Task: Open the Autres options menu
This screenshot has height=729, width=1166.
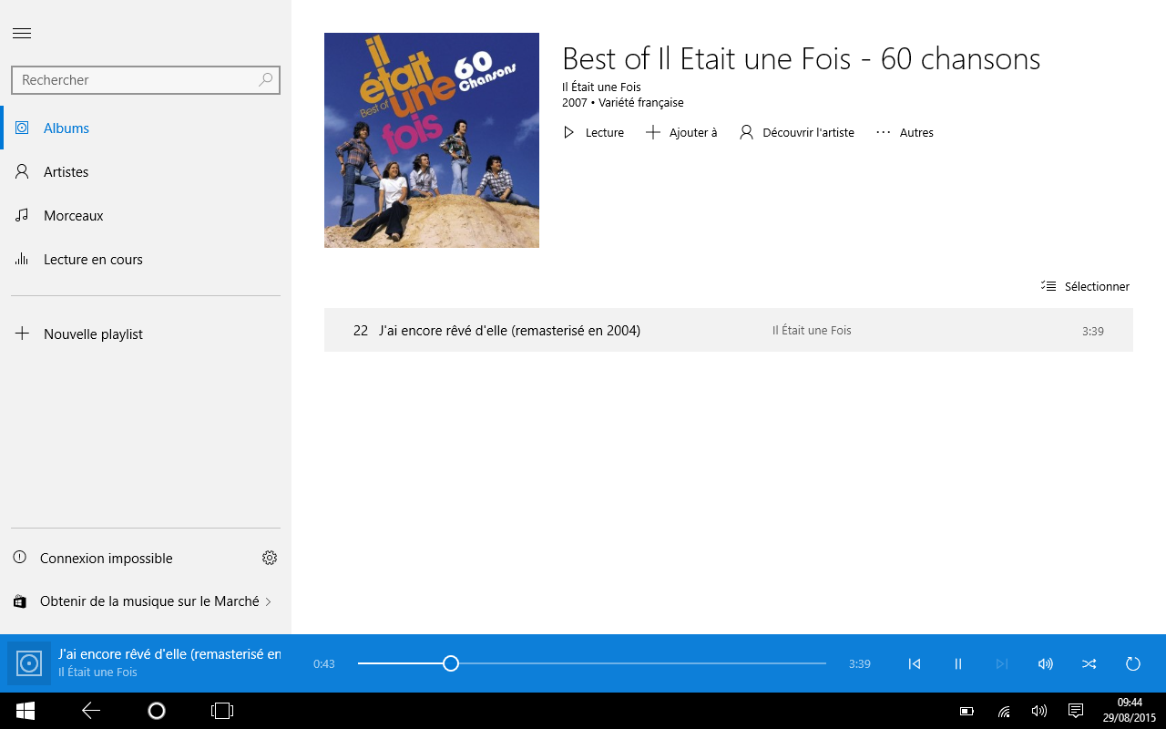Action: click(905, 132)
